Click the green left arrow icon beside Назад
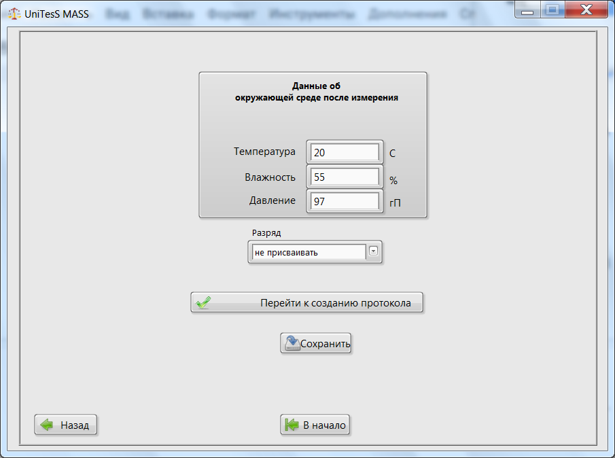Viewport: 615px width, 458px height. pos(47,425)
